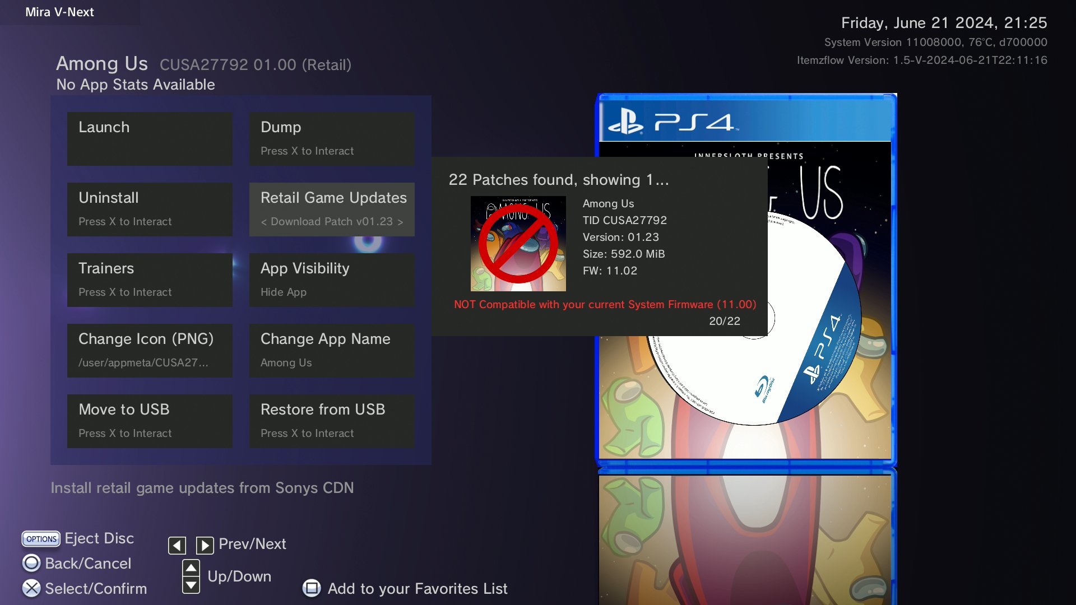Screen dimensions: 1076x605
Task: Click the Prev/Next label
Action: 252,544
